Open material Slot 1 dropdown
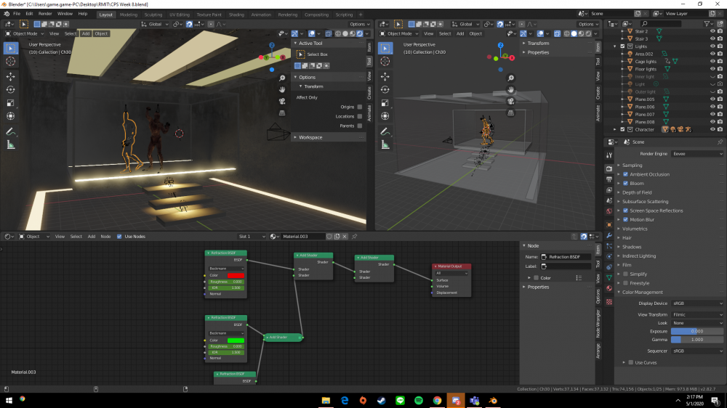Viewport: 727px width, 408px height. click(252, 237)
